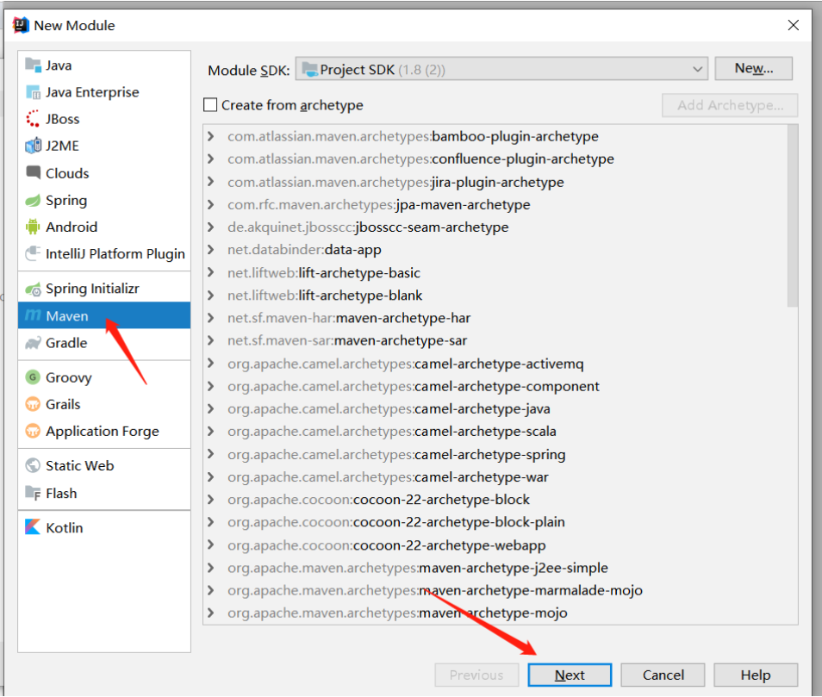Select the Java module icon

(x=33, y=65)
